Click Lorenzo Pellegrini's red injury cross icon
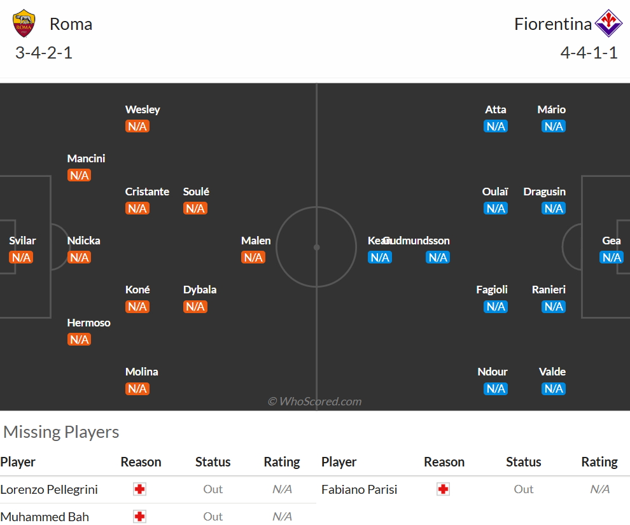 pos(139,489)
